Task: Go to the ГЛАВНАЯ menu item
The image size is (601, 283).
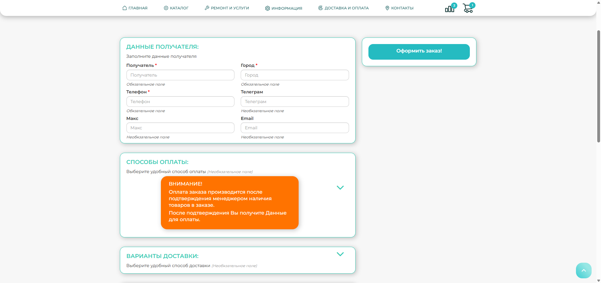Action: 135,8
